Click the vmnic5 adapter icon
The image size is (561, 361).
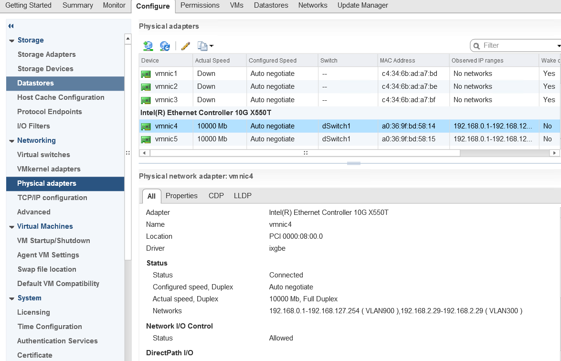146,139
